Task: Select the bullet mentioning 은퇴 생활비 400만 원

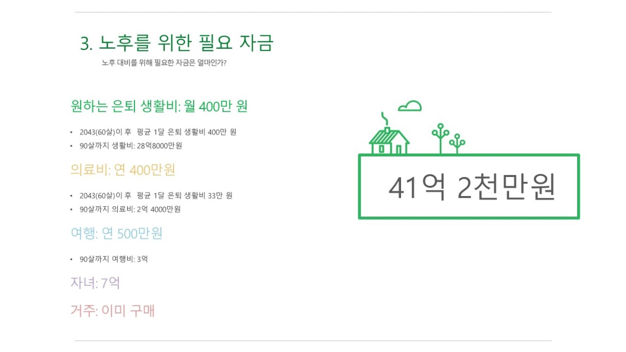Action: point(158,132)
